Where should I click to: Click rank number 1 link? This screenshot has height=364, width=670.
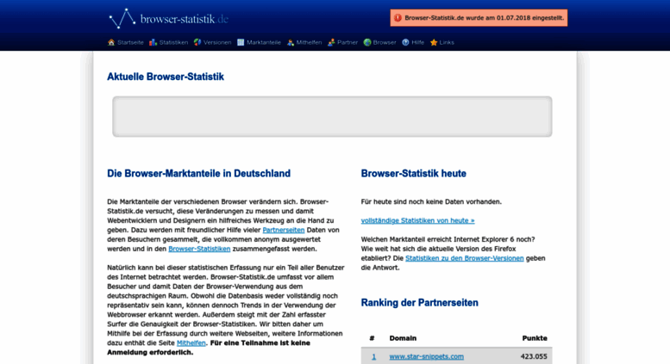pos(374,356)
